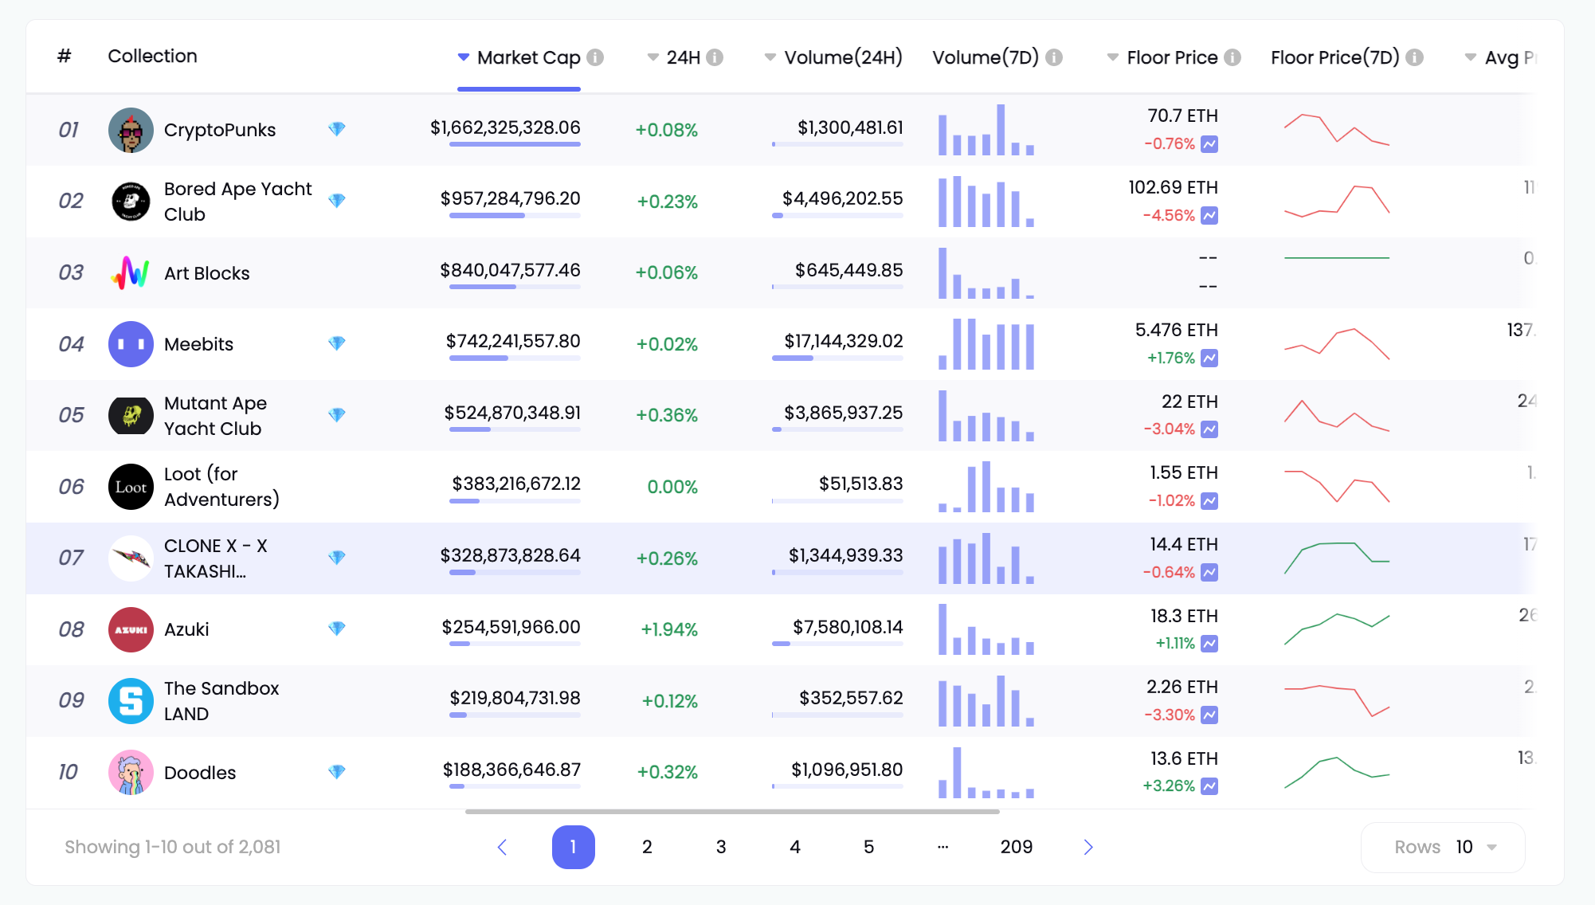Open Bored Ape floor price chart icon

click(x=1209, y=215)
